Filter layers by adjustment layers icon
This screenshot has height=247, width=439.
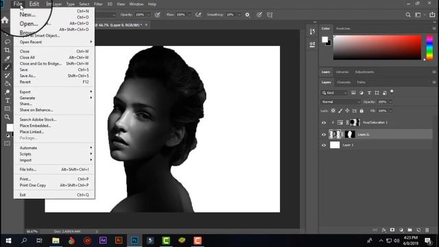click(361, 93)
